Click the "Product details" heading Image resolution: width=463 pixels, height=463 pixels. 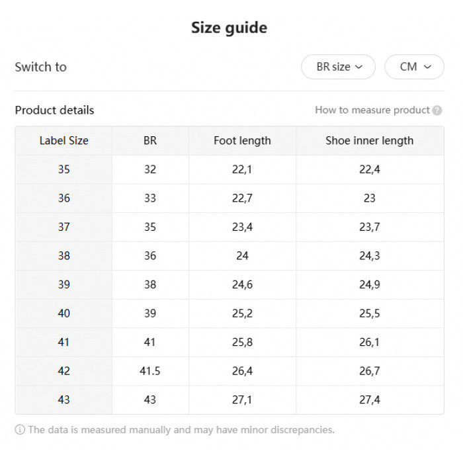pyautogui.click(x=54, y=110)
